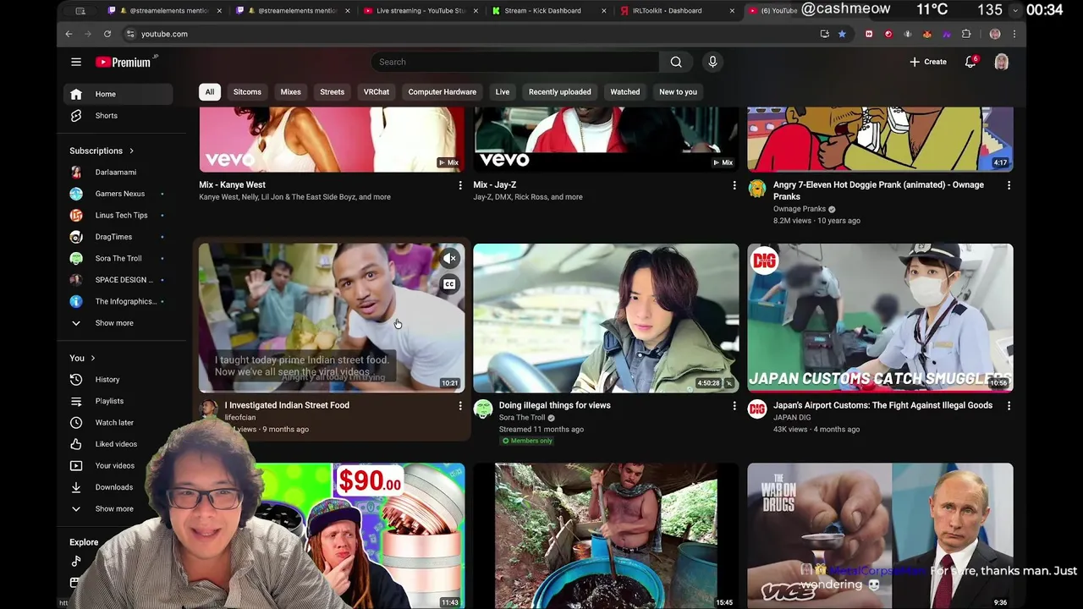The width and height of the screenshot is (1083, 609).
Task: Select the Watched filter chip
Action: (x=625, y=91)
